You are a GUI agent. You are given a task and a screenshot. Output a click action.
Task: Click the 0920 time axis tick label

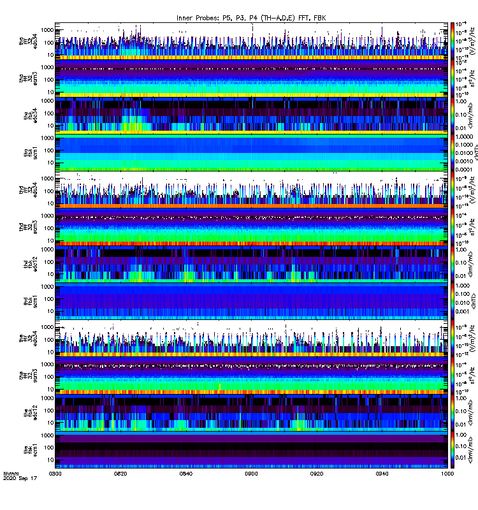(x=317, y=474)
